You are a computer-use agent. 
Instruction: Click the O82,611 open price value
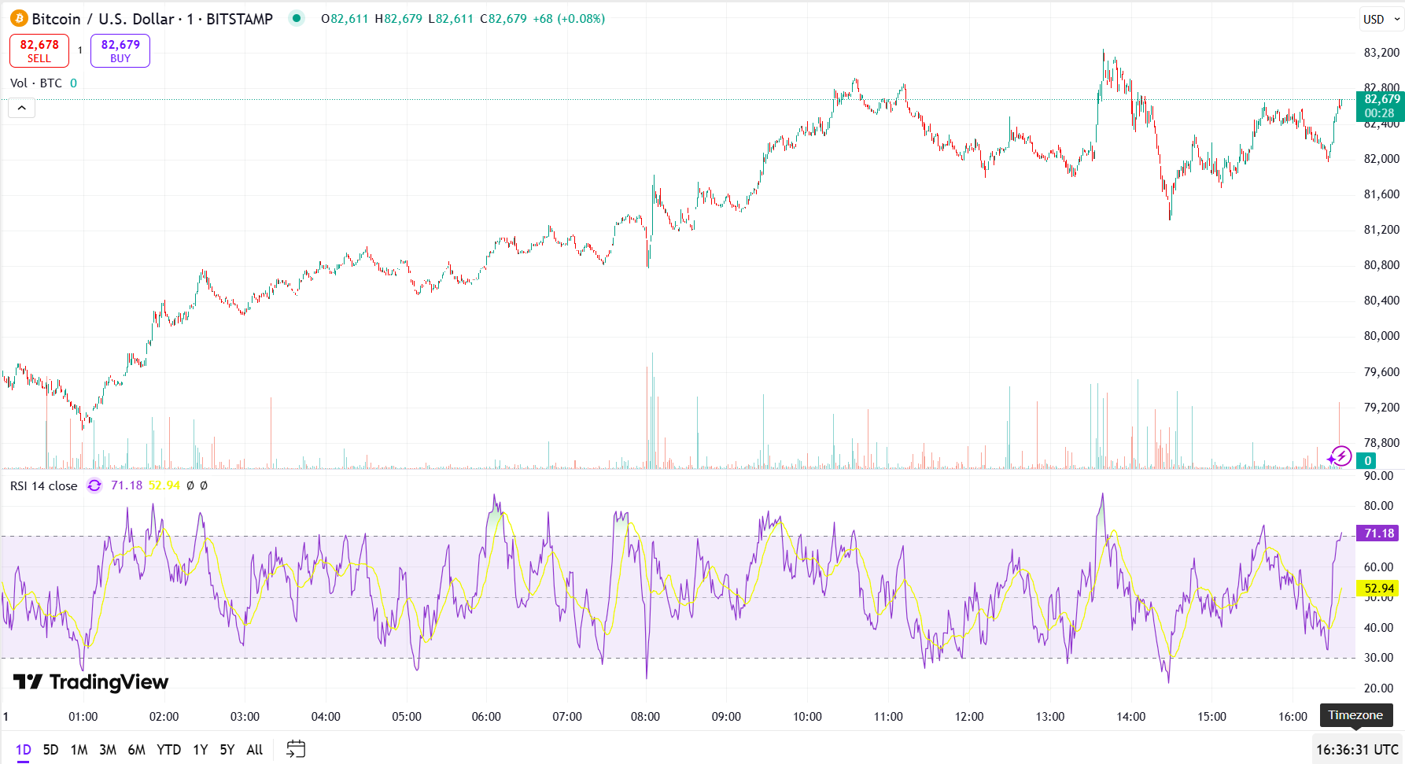tap(345, 19)
